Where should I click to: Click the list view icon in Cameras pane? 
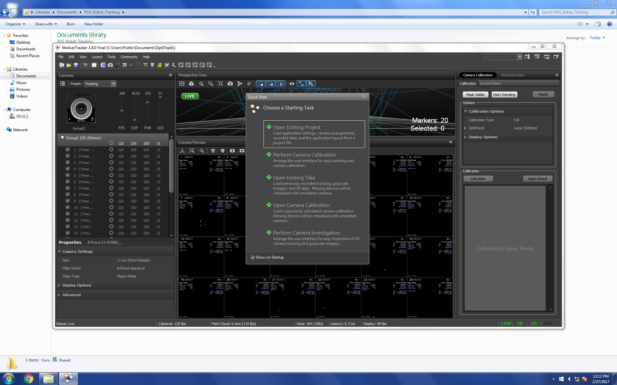[x=63, y=84]
